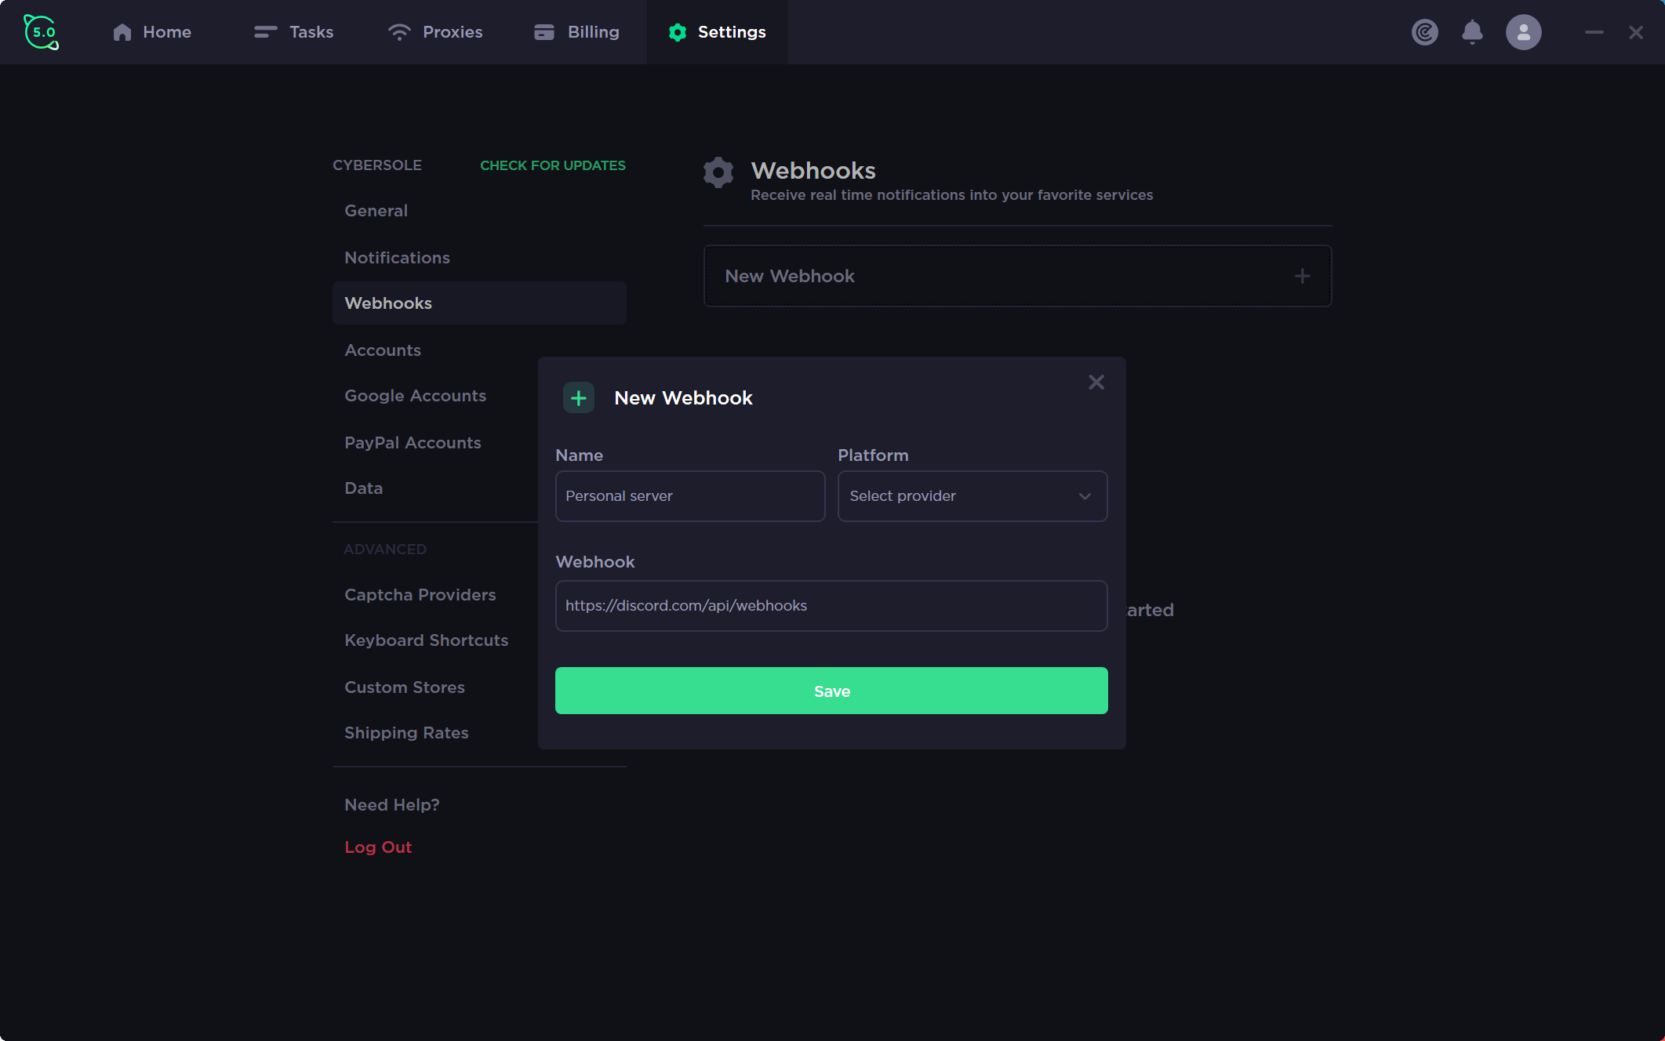Select the Settings tab

pyautogui.click(x=717, y=32)
